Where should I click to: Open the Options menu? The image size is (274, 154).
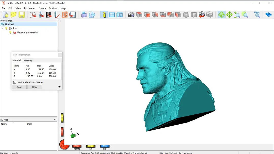(x=53, y=8)
